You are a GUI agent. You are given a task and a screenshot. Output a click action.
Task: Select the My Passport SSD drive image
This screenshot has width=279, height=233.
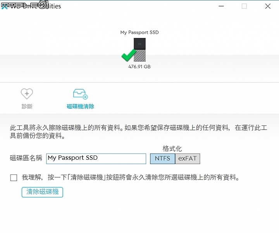pyautogui.click(x=139, y=50)
